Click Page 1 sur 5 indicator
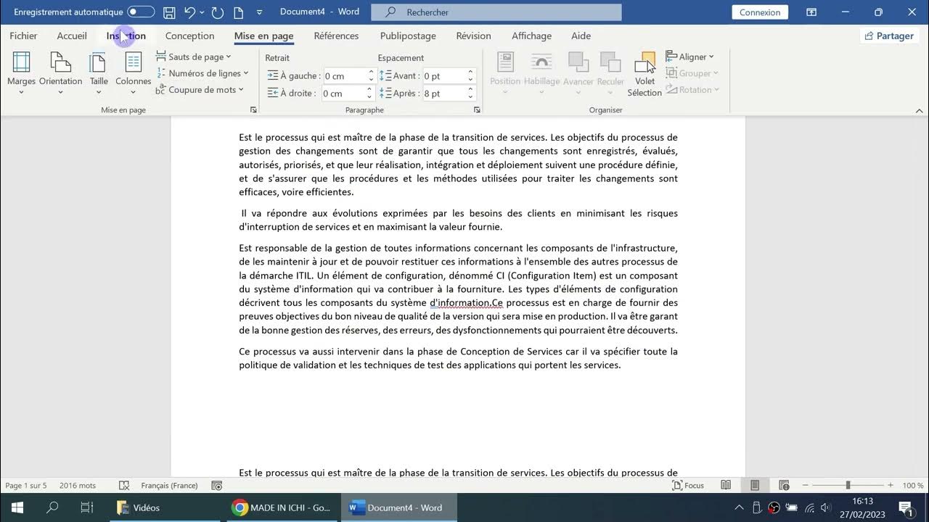This screenshot has width=929, height=522. pyautogui.click(x=25, y=486)
